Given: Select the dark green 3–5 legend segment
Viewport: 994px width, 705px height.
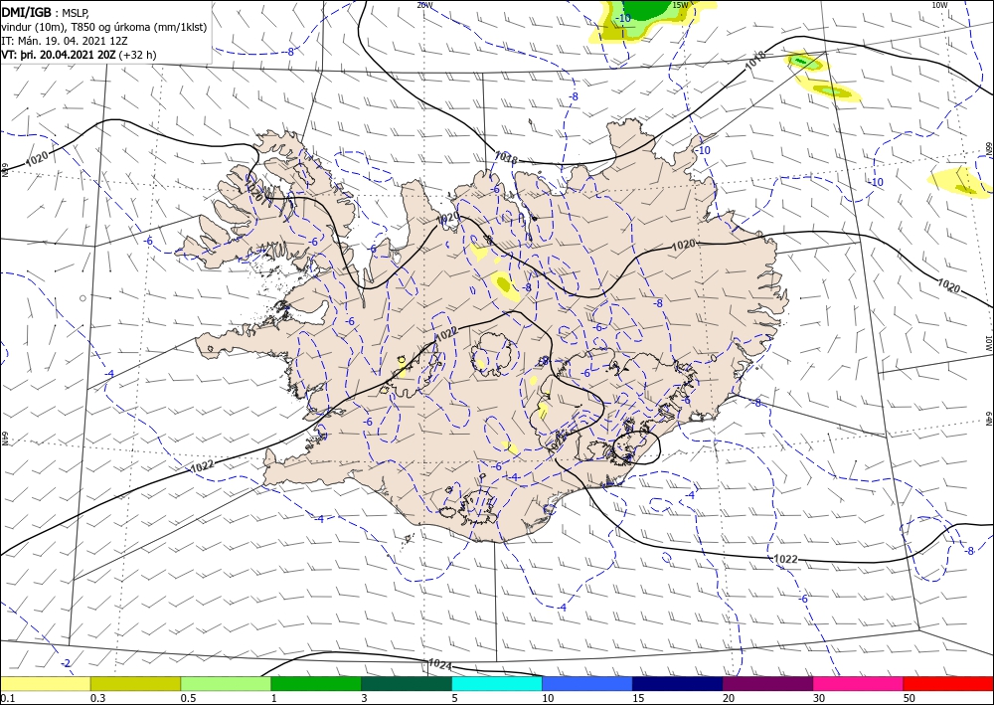Looking at the screenshot, I should (407, 684).
